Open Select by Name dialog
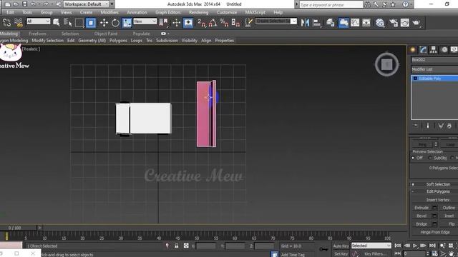Screen dimensions: 458x257 pyautogui.click(x=68, y=22)
